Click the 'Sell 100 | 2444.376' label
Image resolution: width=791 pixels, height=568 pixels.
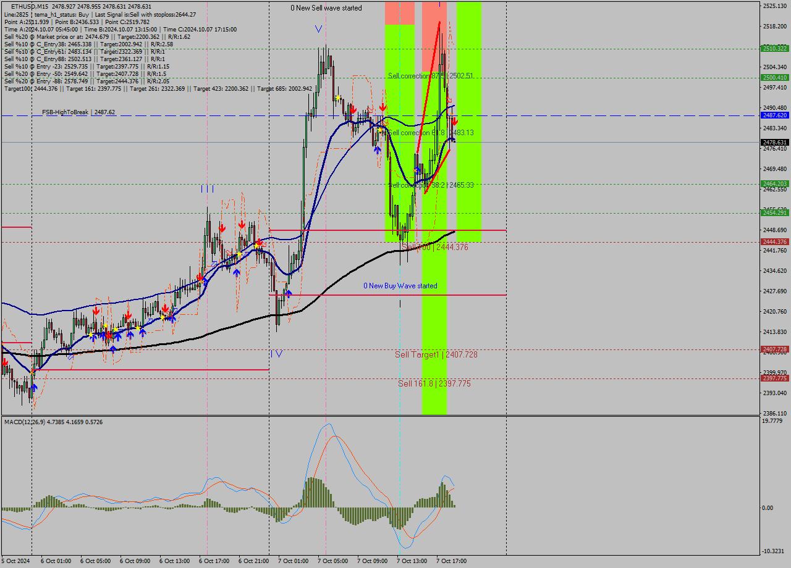click(435, 247)
